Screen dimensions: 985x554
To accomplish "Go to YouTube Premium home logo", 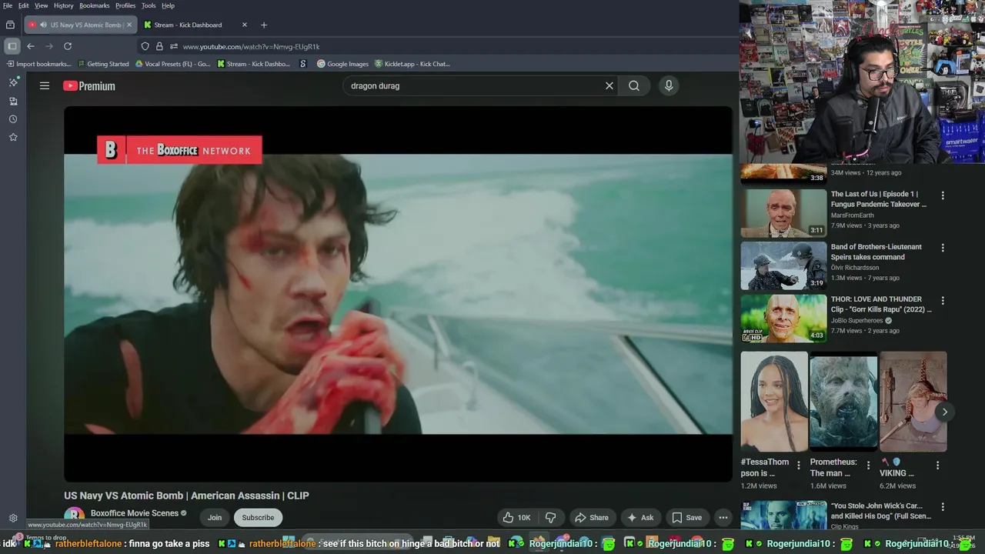I will coord(89,86).
